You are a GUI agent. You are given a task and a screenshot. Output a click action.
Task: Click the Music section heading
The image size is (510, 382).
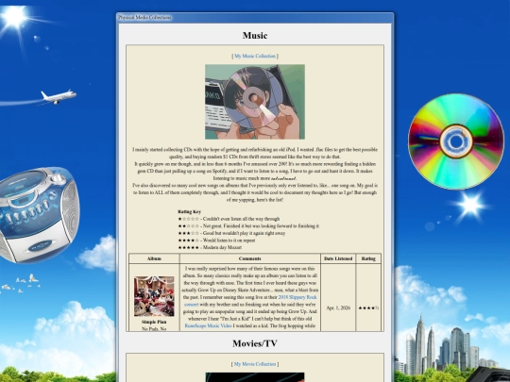[x=255, y=36]
